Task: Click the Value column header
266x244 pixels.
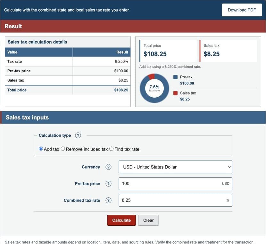Action: pos(39,52)
